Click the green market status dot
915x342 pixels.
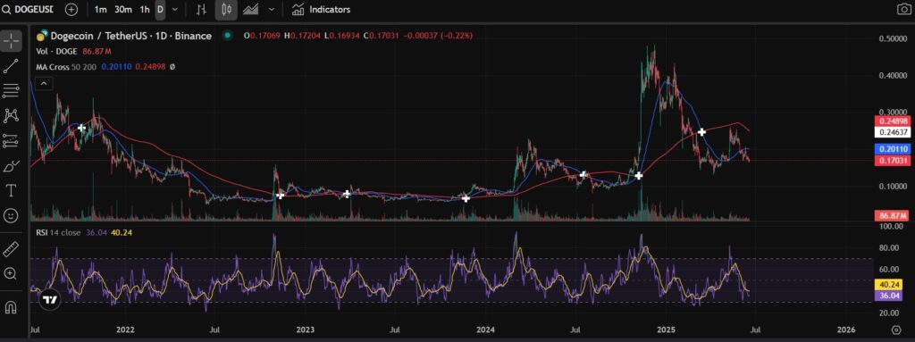[228, 36]
